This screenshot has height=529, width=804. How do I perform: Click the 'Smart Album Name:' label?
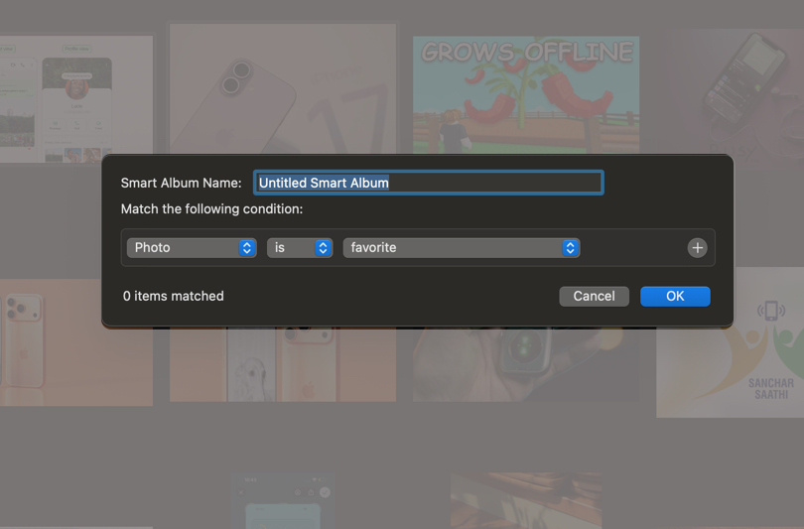[181, 183]
